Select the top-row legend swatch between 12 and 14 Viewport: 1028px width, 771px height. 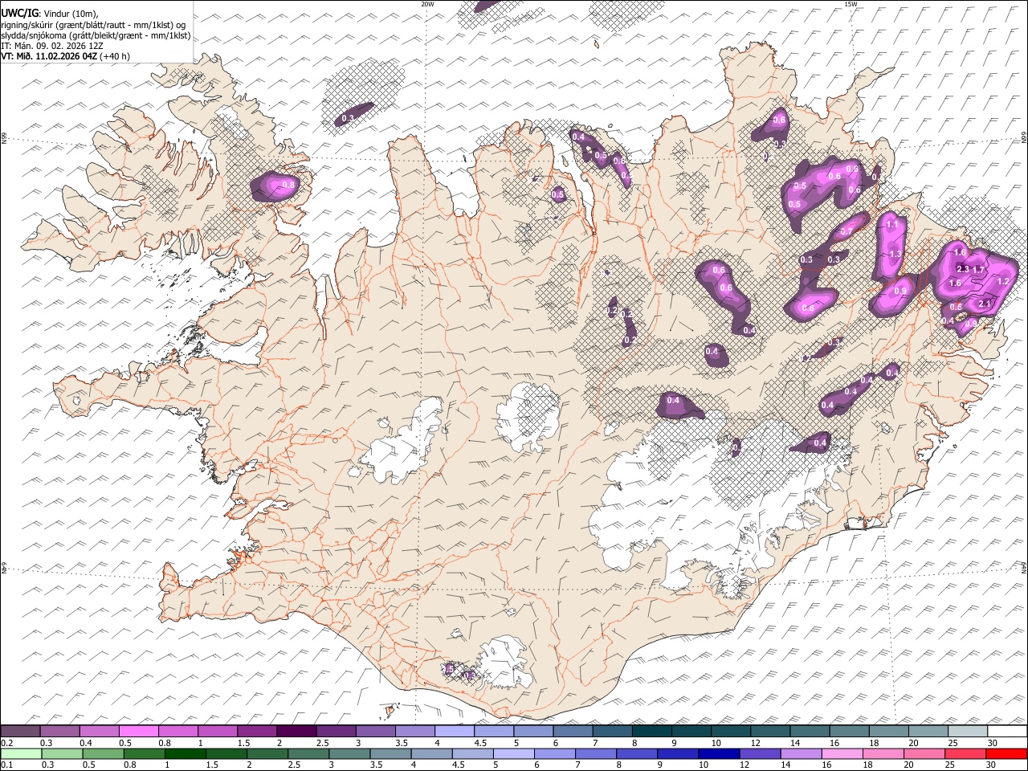pyautogui.click(x=770, y=731)
